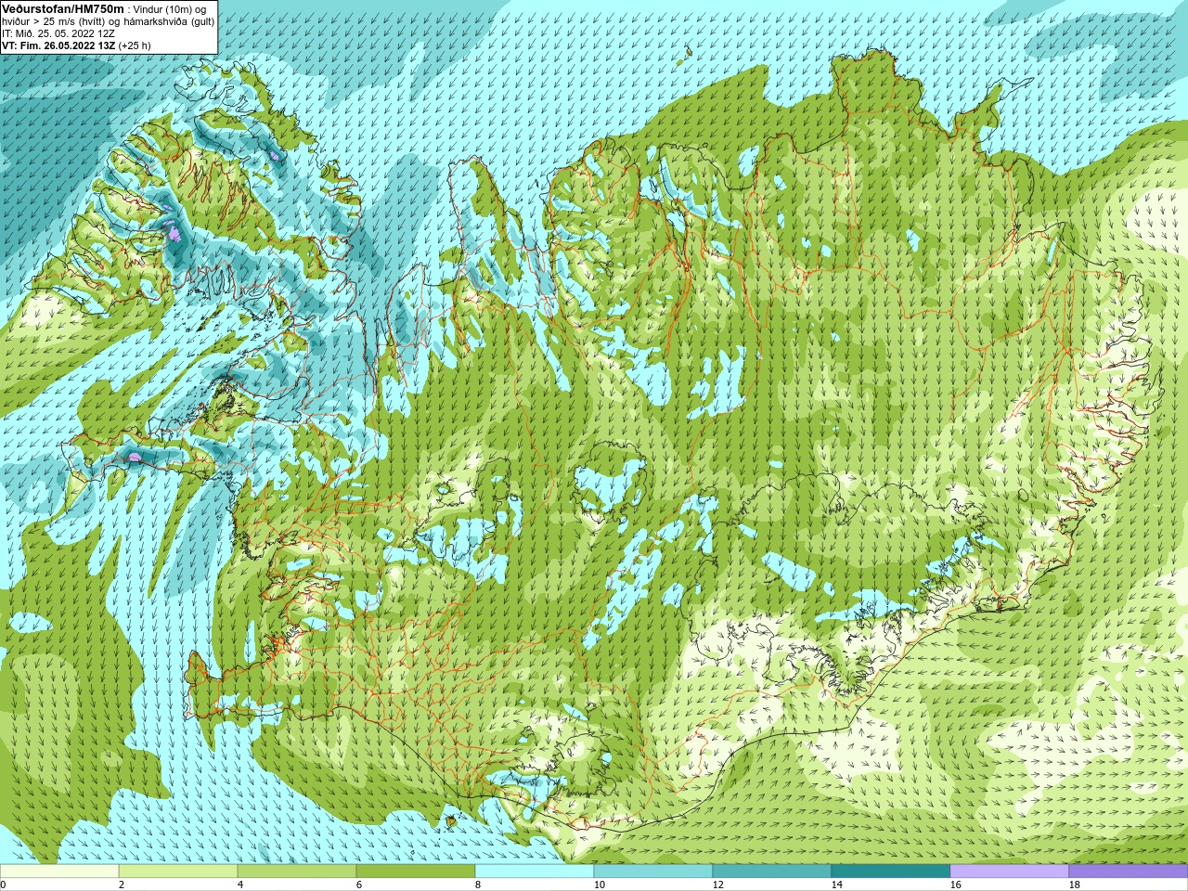Click the legend scale label '8'

[x=478, y=885]
